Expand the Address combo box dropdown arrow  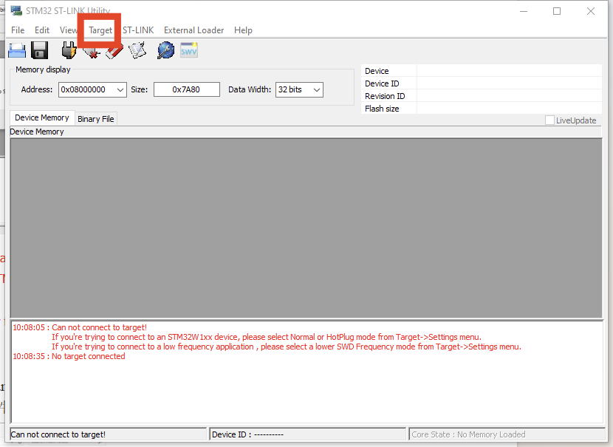coord(120,89)
